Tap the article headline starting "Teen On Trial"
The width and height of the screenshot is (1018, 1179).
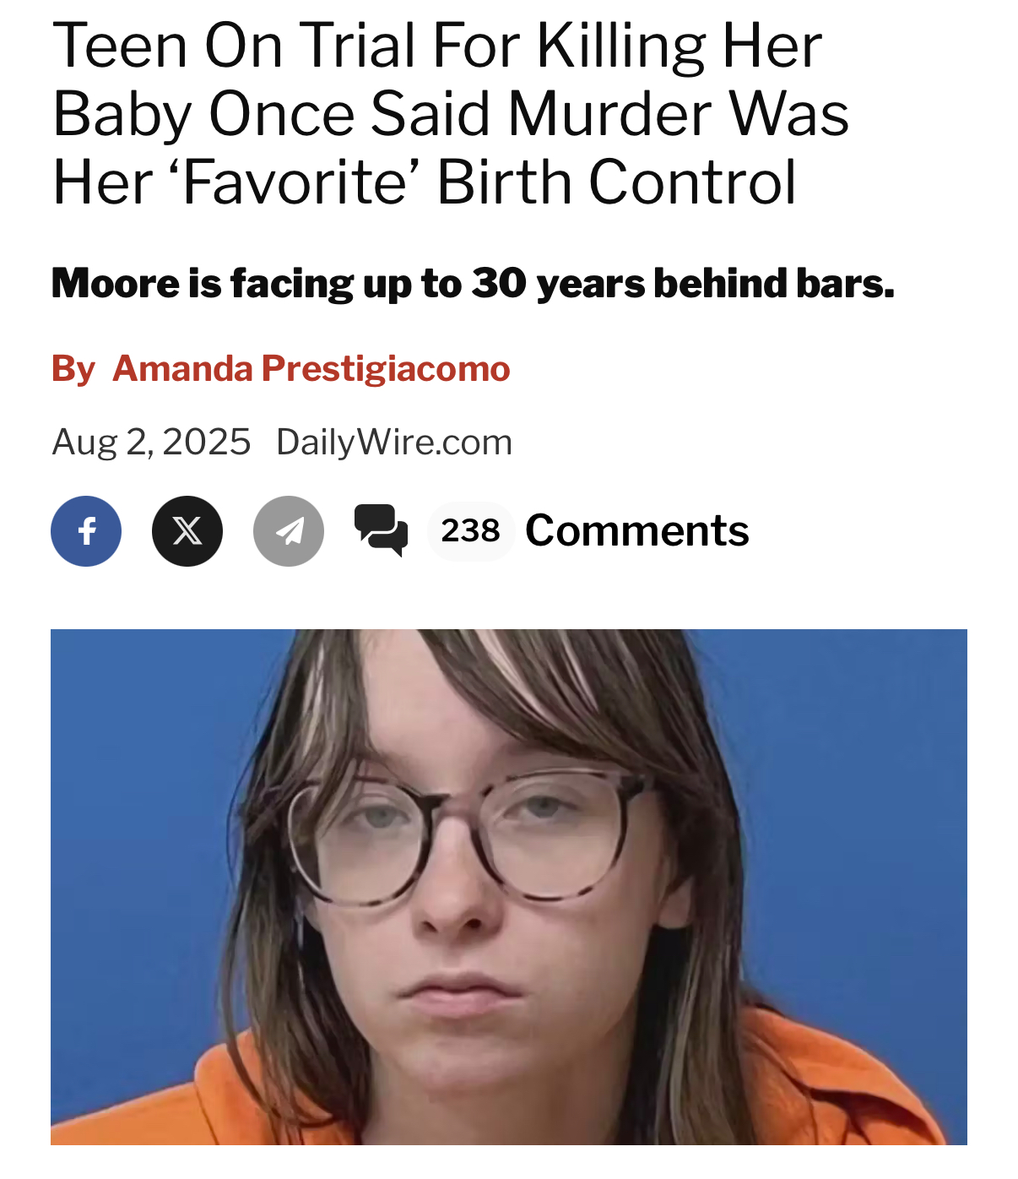(450, 114)
